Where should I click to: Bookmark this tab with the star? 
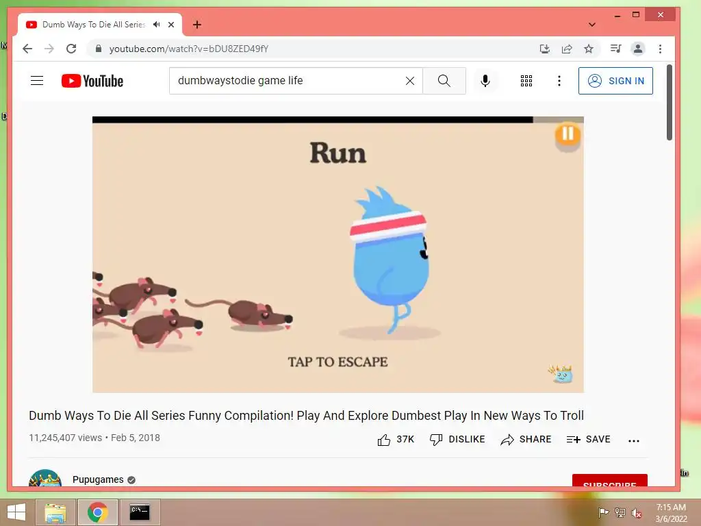(x=589, y=49)
